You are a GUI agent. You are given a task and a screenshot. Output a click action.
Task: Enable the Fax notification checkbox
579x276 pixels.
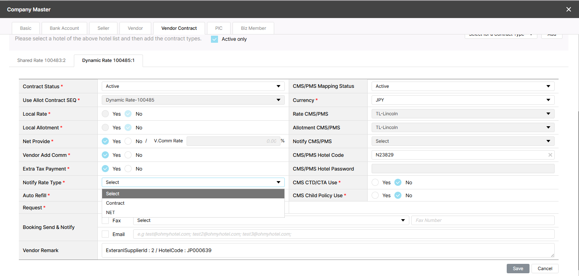tap(105, 220)
